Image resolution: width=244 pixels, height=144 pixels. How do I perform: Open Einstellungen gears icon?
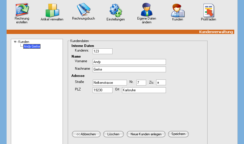tap(116, 10)
